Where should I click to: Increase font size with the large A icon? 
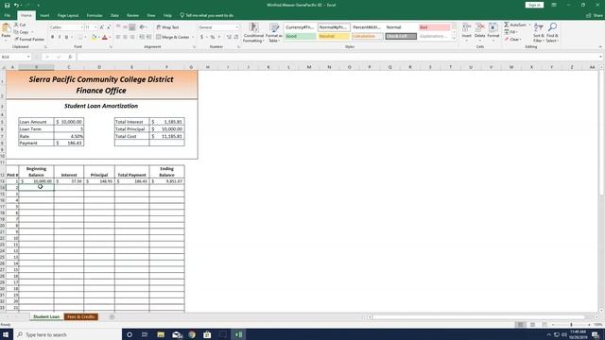[101, 27]
